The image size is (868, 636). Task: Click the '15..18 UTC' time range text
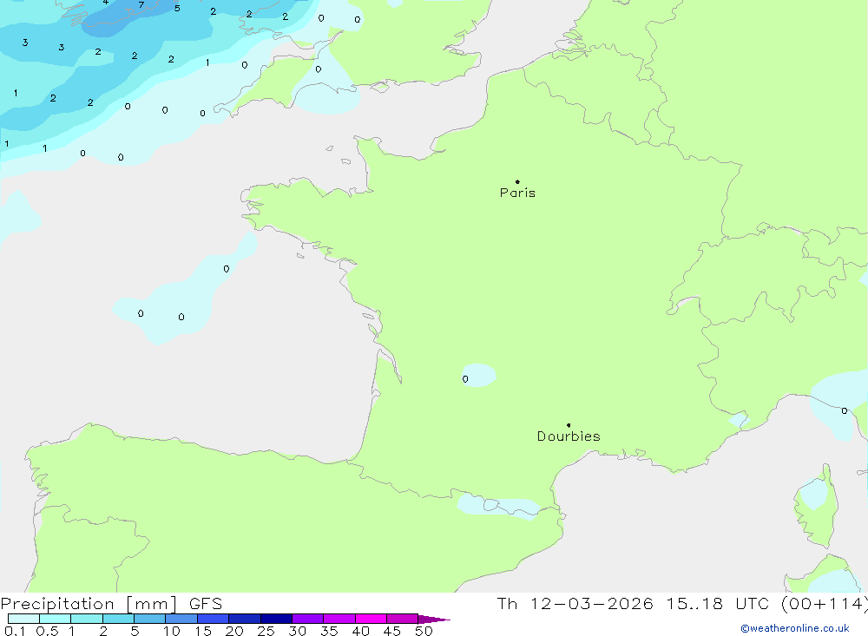pos(718,603)
